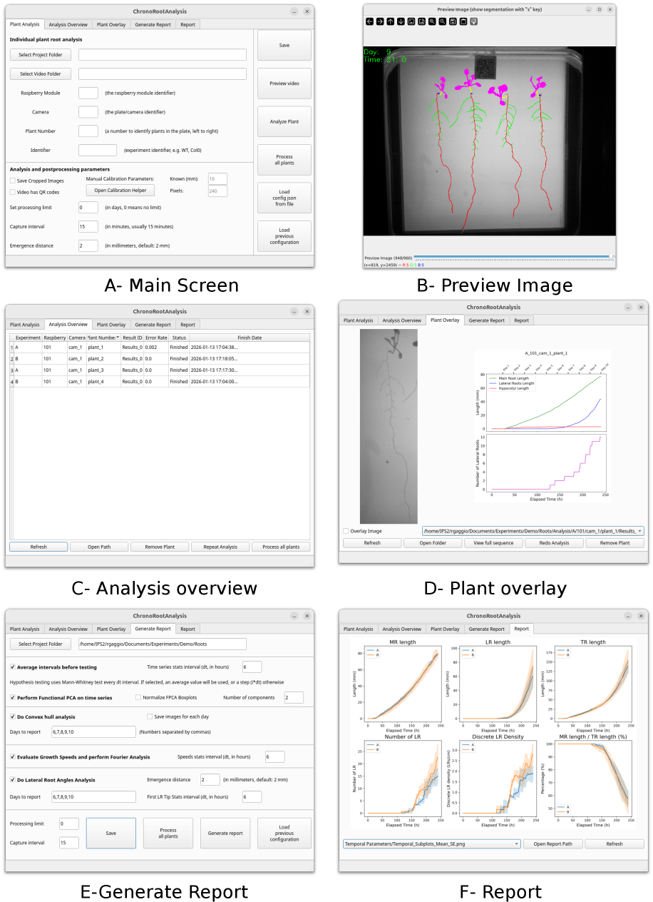Go to Plant Analysis tab in panel F
The height and width of the screenshot is (902, 653).
point(359,629)
